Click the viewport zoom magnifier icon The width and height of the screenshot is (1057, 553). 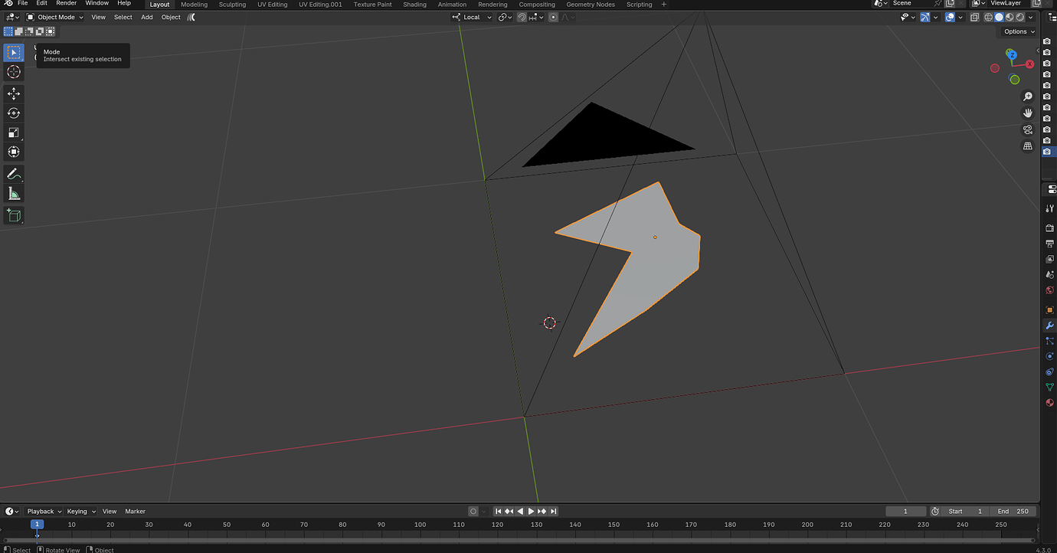pos(1028,97)
